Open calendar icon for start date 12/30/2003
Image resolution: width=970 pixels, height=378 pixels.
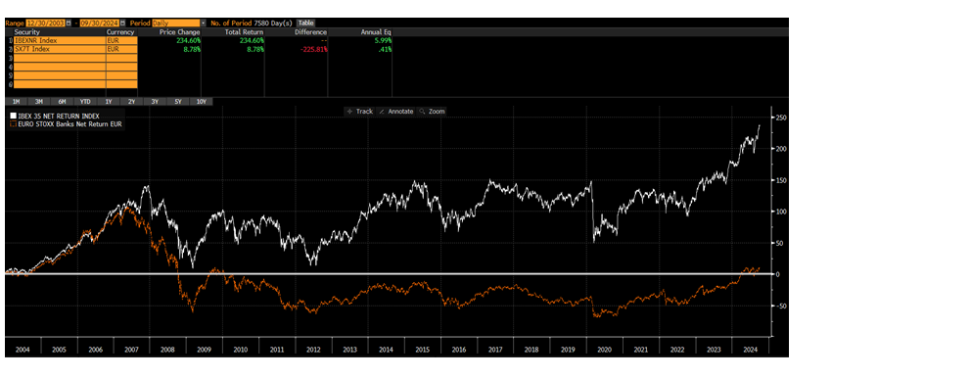coord(69,23)
